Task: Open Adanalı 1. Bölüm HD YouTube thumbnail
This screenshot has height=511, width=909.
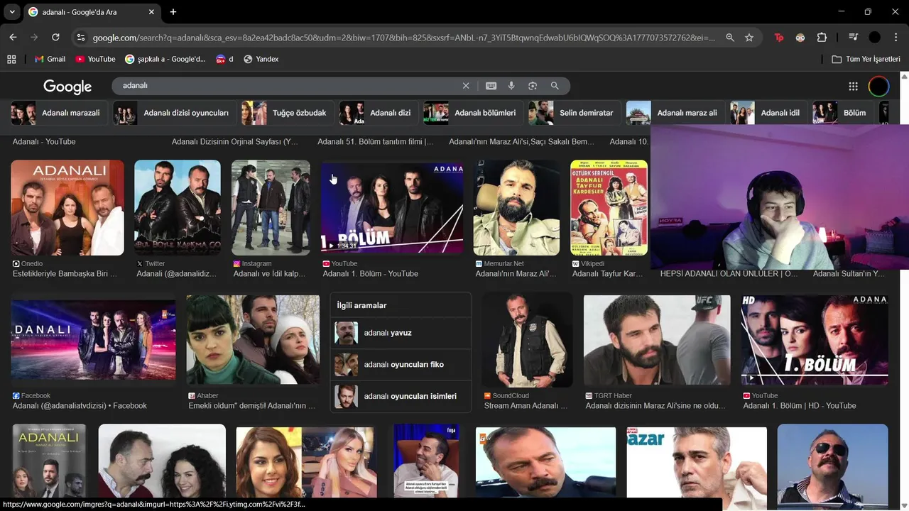Action: 815,340
